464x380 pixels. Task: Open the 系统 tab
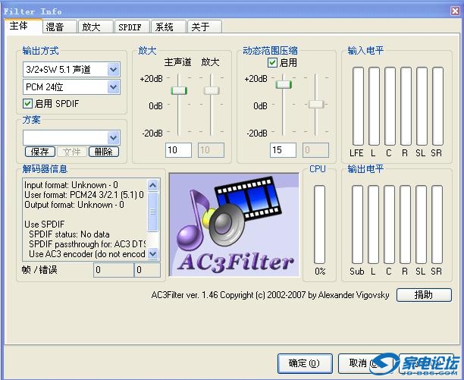[x=168, y=27]
